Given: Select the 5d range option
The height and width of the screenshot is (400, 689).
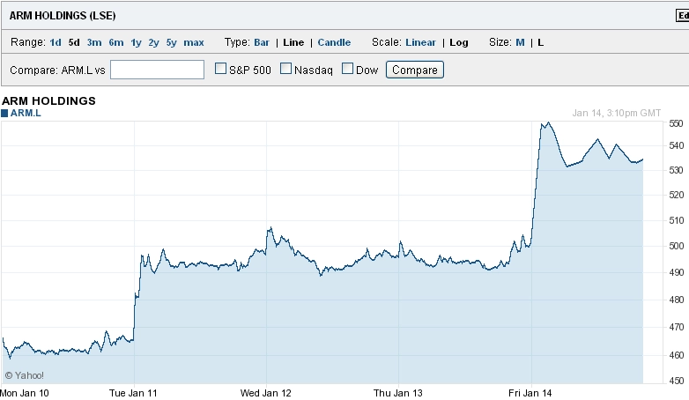Looking at the screenshot, I should [74, 42].
